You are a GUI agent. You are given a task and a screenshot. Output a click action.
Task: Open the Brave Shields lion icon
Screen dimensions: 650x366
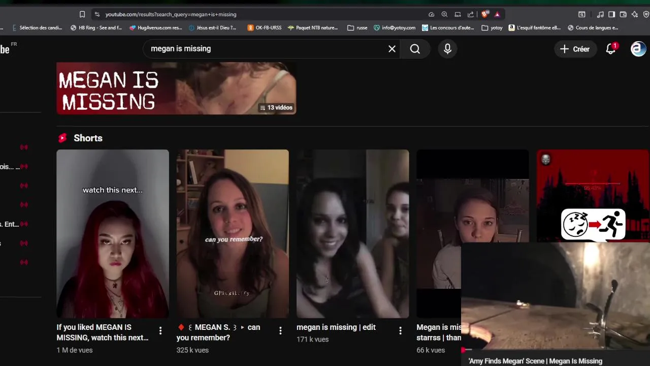tap(484, 14)
